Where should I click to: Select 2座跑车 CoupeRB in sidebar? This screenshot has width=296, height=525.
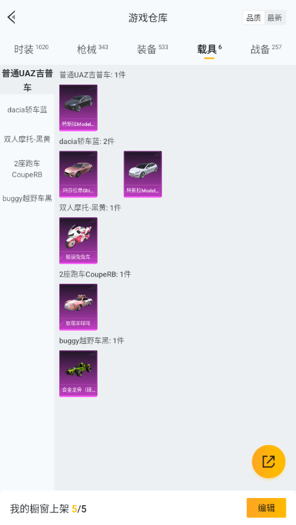(27, 169)
